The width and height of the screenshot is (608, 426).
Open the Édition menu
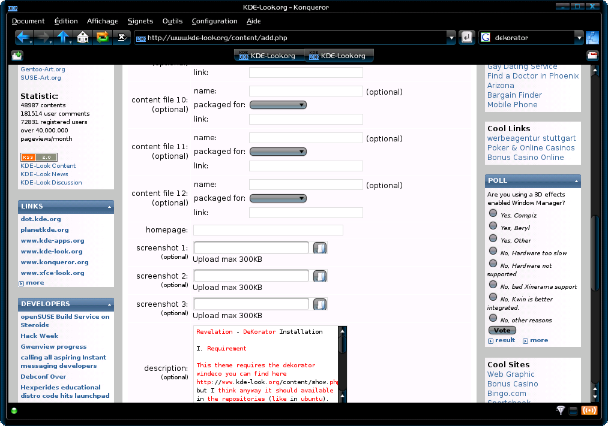pyautogui.click(x=66, y=22)
